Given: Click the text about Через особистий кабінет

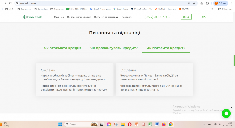Looking at the screenshot, I should coord(73,77).
